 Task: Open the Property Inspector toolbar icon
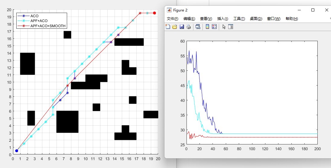coord(231,27)
